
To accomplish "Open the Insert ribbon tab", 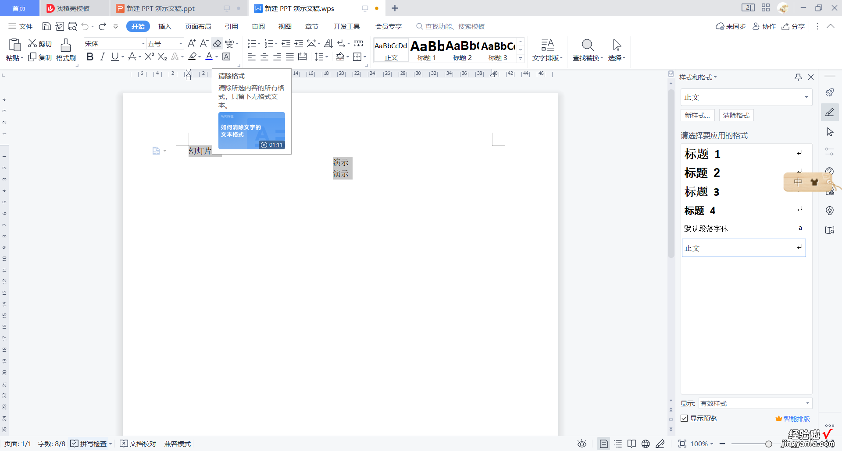I will [x=164, y=26].
